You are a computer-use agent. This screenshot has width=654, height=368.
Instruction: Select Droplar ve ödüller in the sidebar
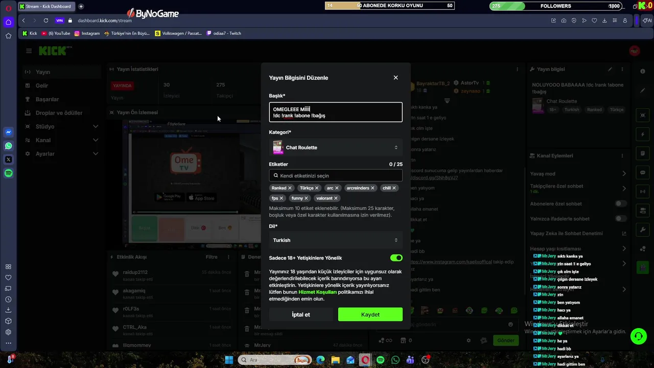[61, 113]
